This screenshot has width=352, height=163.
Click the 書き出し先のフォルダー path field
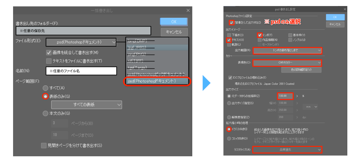point(83,31)
